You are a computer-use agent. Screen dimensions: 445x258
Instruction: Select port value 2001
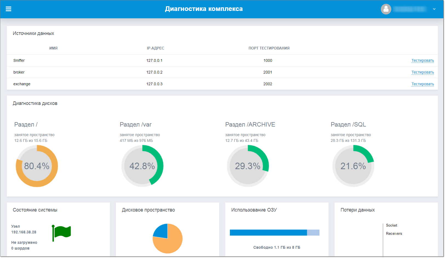pos(268,72)
